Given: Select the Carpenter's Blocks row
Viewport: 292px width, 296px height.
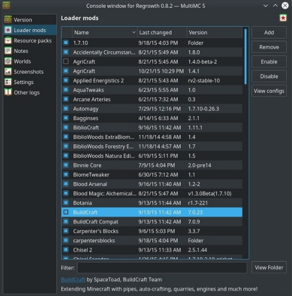Looking at the screenshot, I should pyautogui.click(x=152, y=231).
